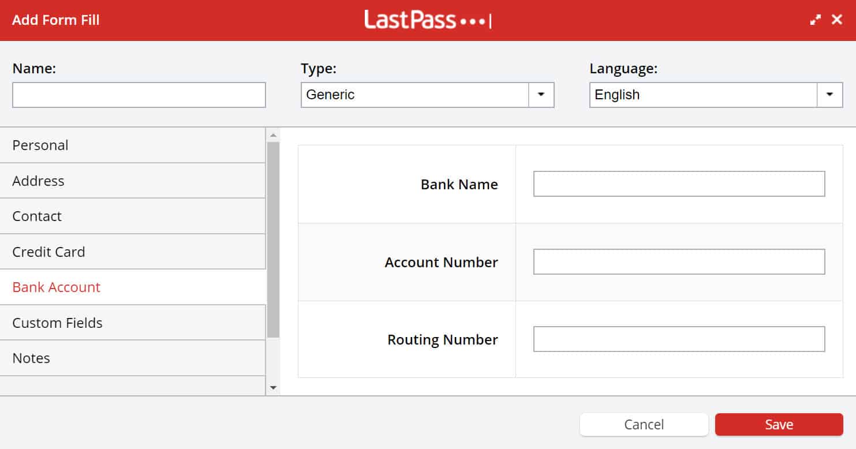
Task: Click the Add Form Fill title text
Action: [x=56, y=20]
